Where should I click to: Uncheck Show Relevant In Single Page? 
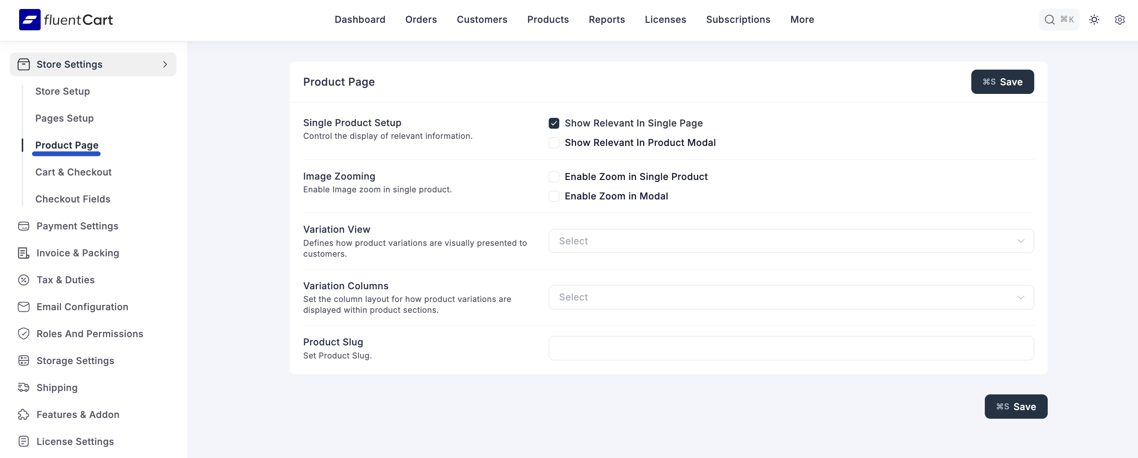click(554, 123)
